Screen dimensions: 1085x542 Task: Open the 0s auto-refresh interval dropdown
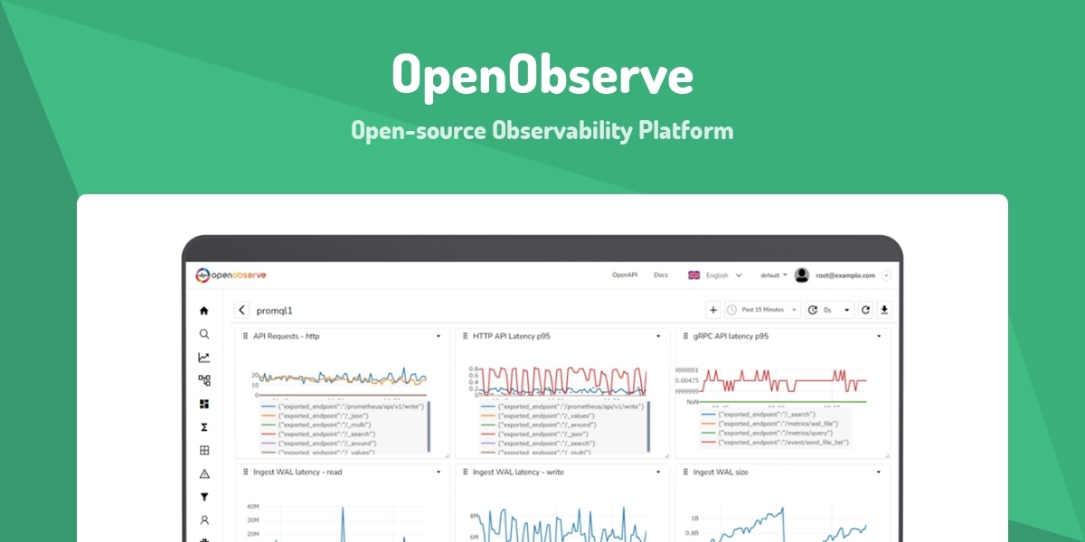pos(829,310)
